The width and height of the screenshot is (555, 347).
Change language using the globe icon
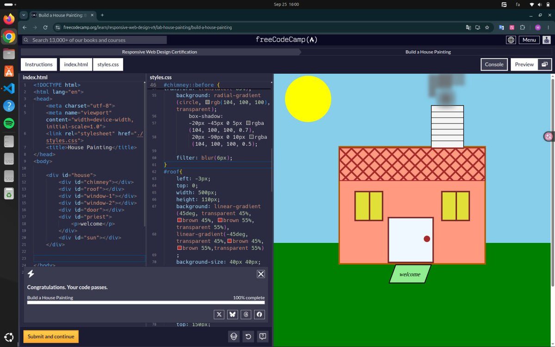(511, 40)
